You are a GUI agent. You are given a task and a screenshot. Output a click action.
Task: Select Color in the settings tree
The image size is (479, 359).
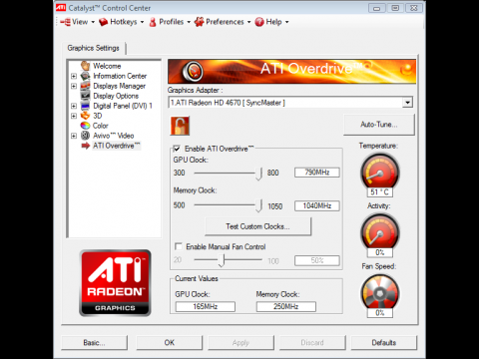point(101,126)
